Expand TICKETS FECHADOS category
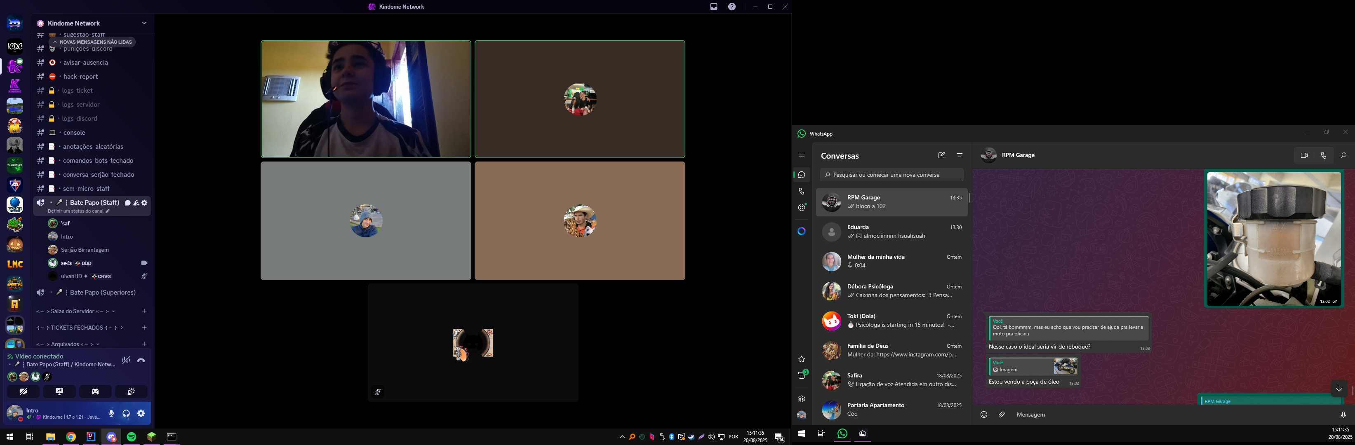 (x=80, y=328)
